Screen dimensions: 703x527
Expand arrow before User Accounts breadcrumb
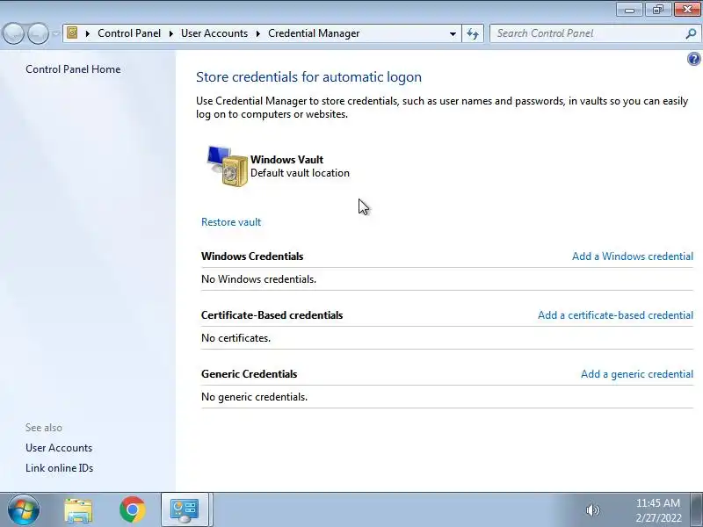[170, 33]
